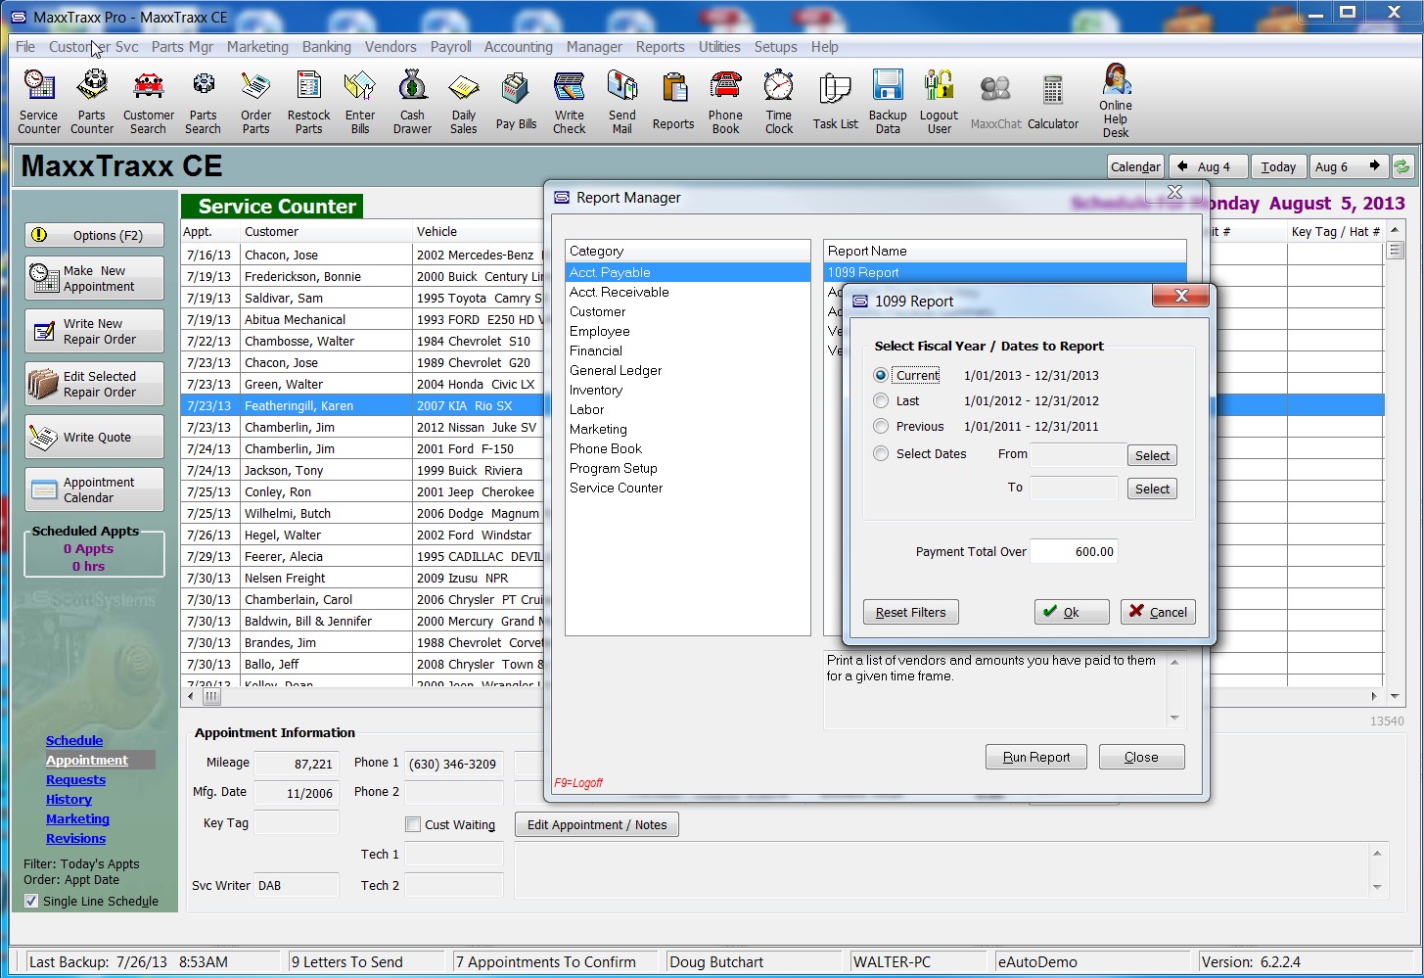1424x978 pixels.
Task: Open the Accounting menu
Action: click(x=518, y=46)
